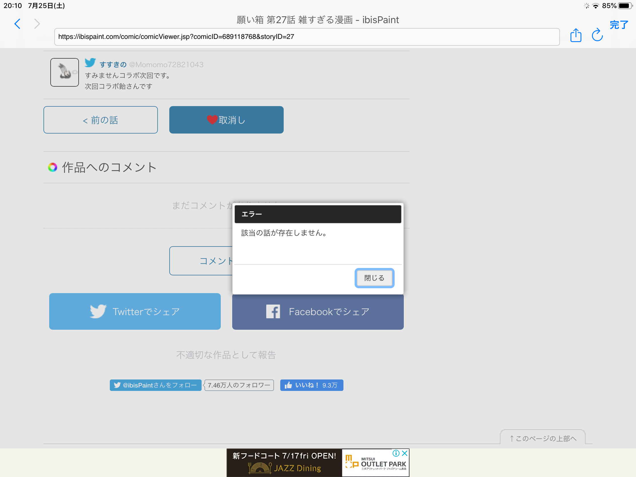Share via Facebookでシェア button
The height and width of the screenshot is (477, 636).
(x=318, y=312)
